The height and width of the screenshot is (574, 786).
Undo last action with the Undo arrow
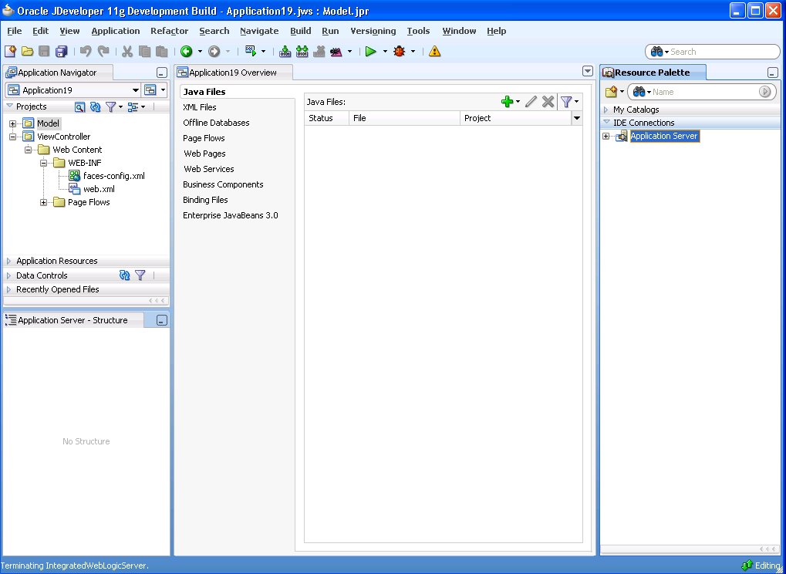pos(85,52)
